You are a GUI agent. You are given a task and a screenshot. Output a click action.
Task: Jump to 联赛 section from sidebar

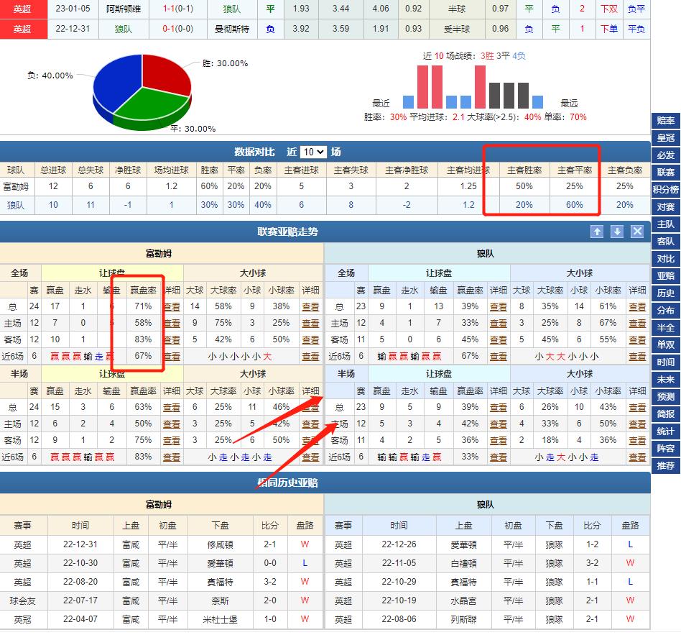pos(666,172)
